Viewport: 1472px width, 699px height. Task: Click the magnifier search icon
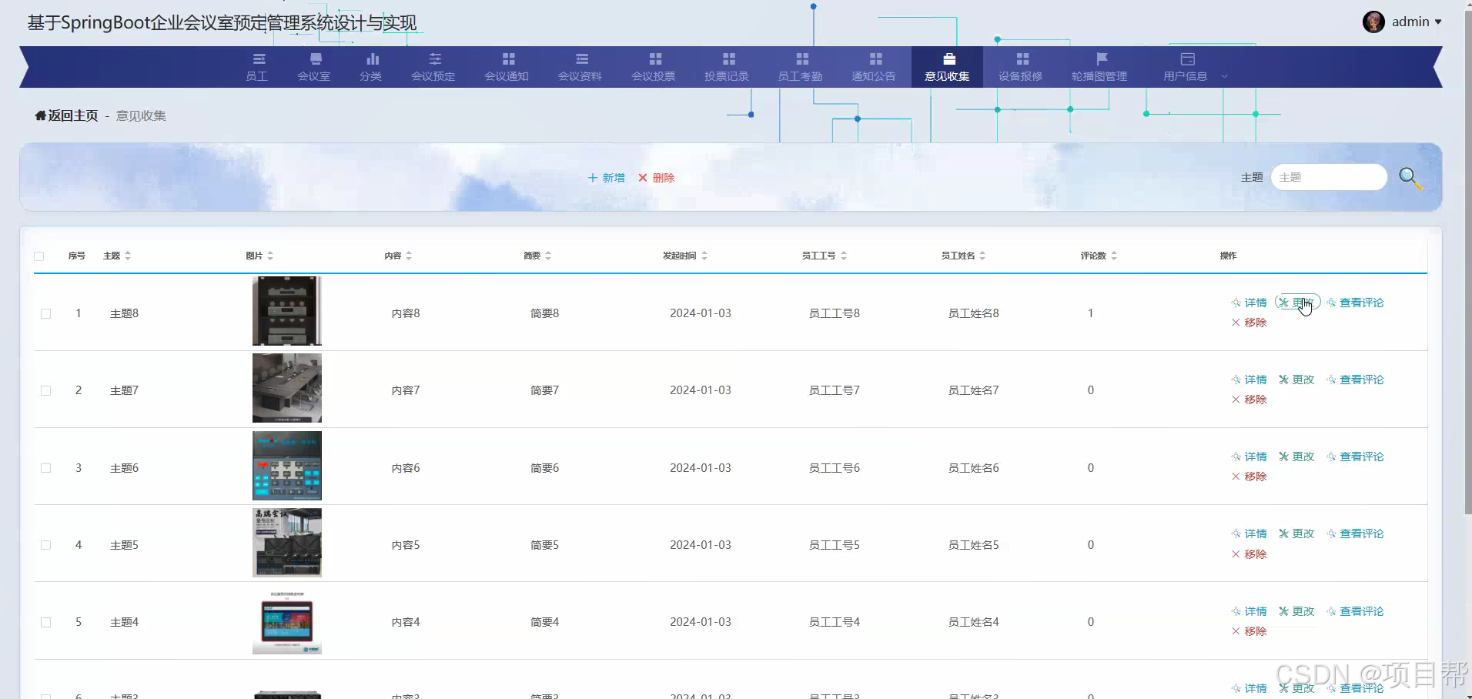pyautogui.click(x=1410, y=179)
